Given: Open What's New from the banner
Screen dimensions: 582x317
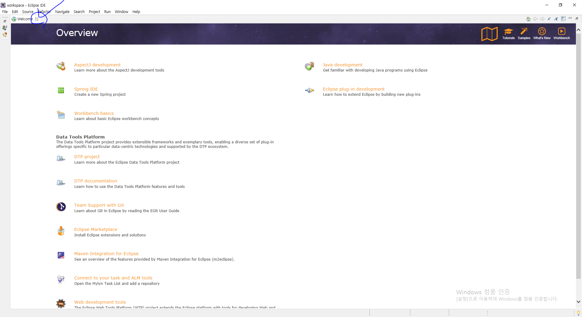Looking at the screenshot, I should (x=542, y=34).
